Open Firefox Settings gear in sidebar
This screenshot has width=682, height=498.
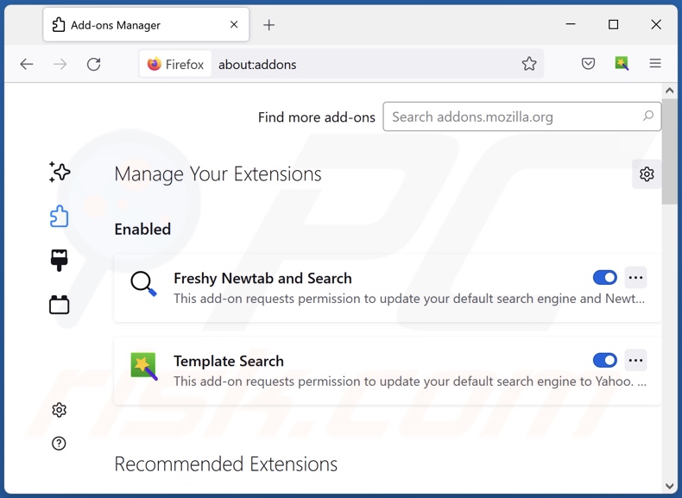(x=59, y=410)
